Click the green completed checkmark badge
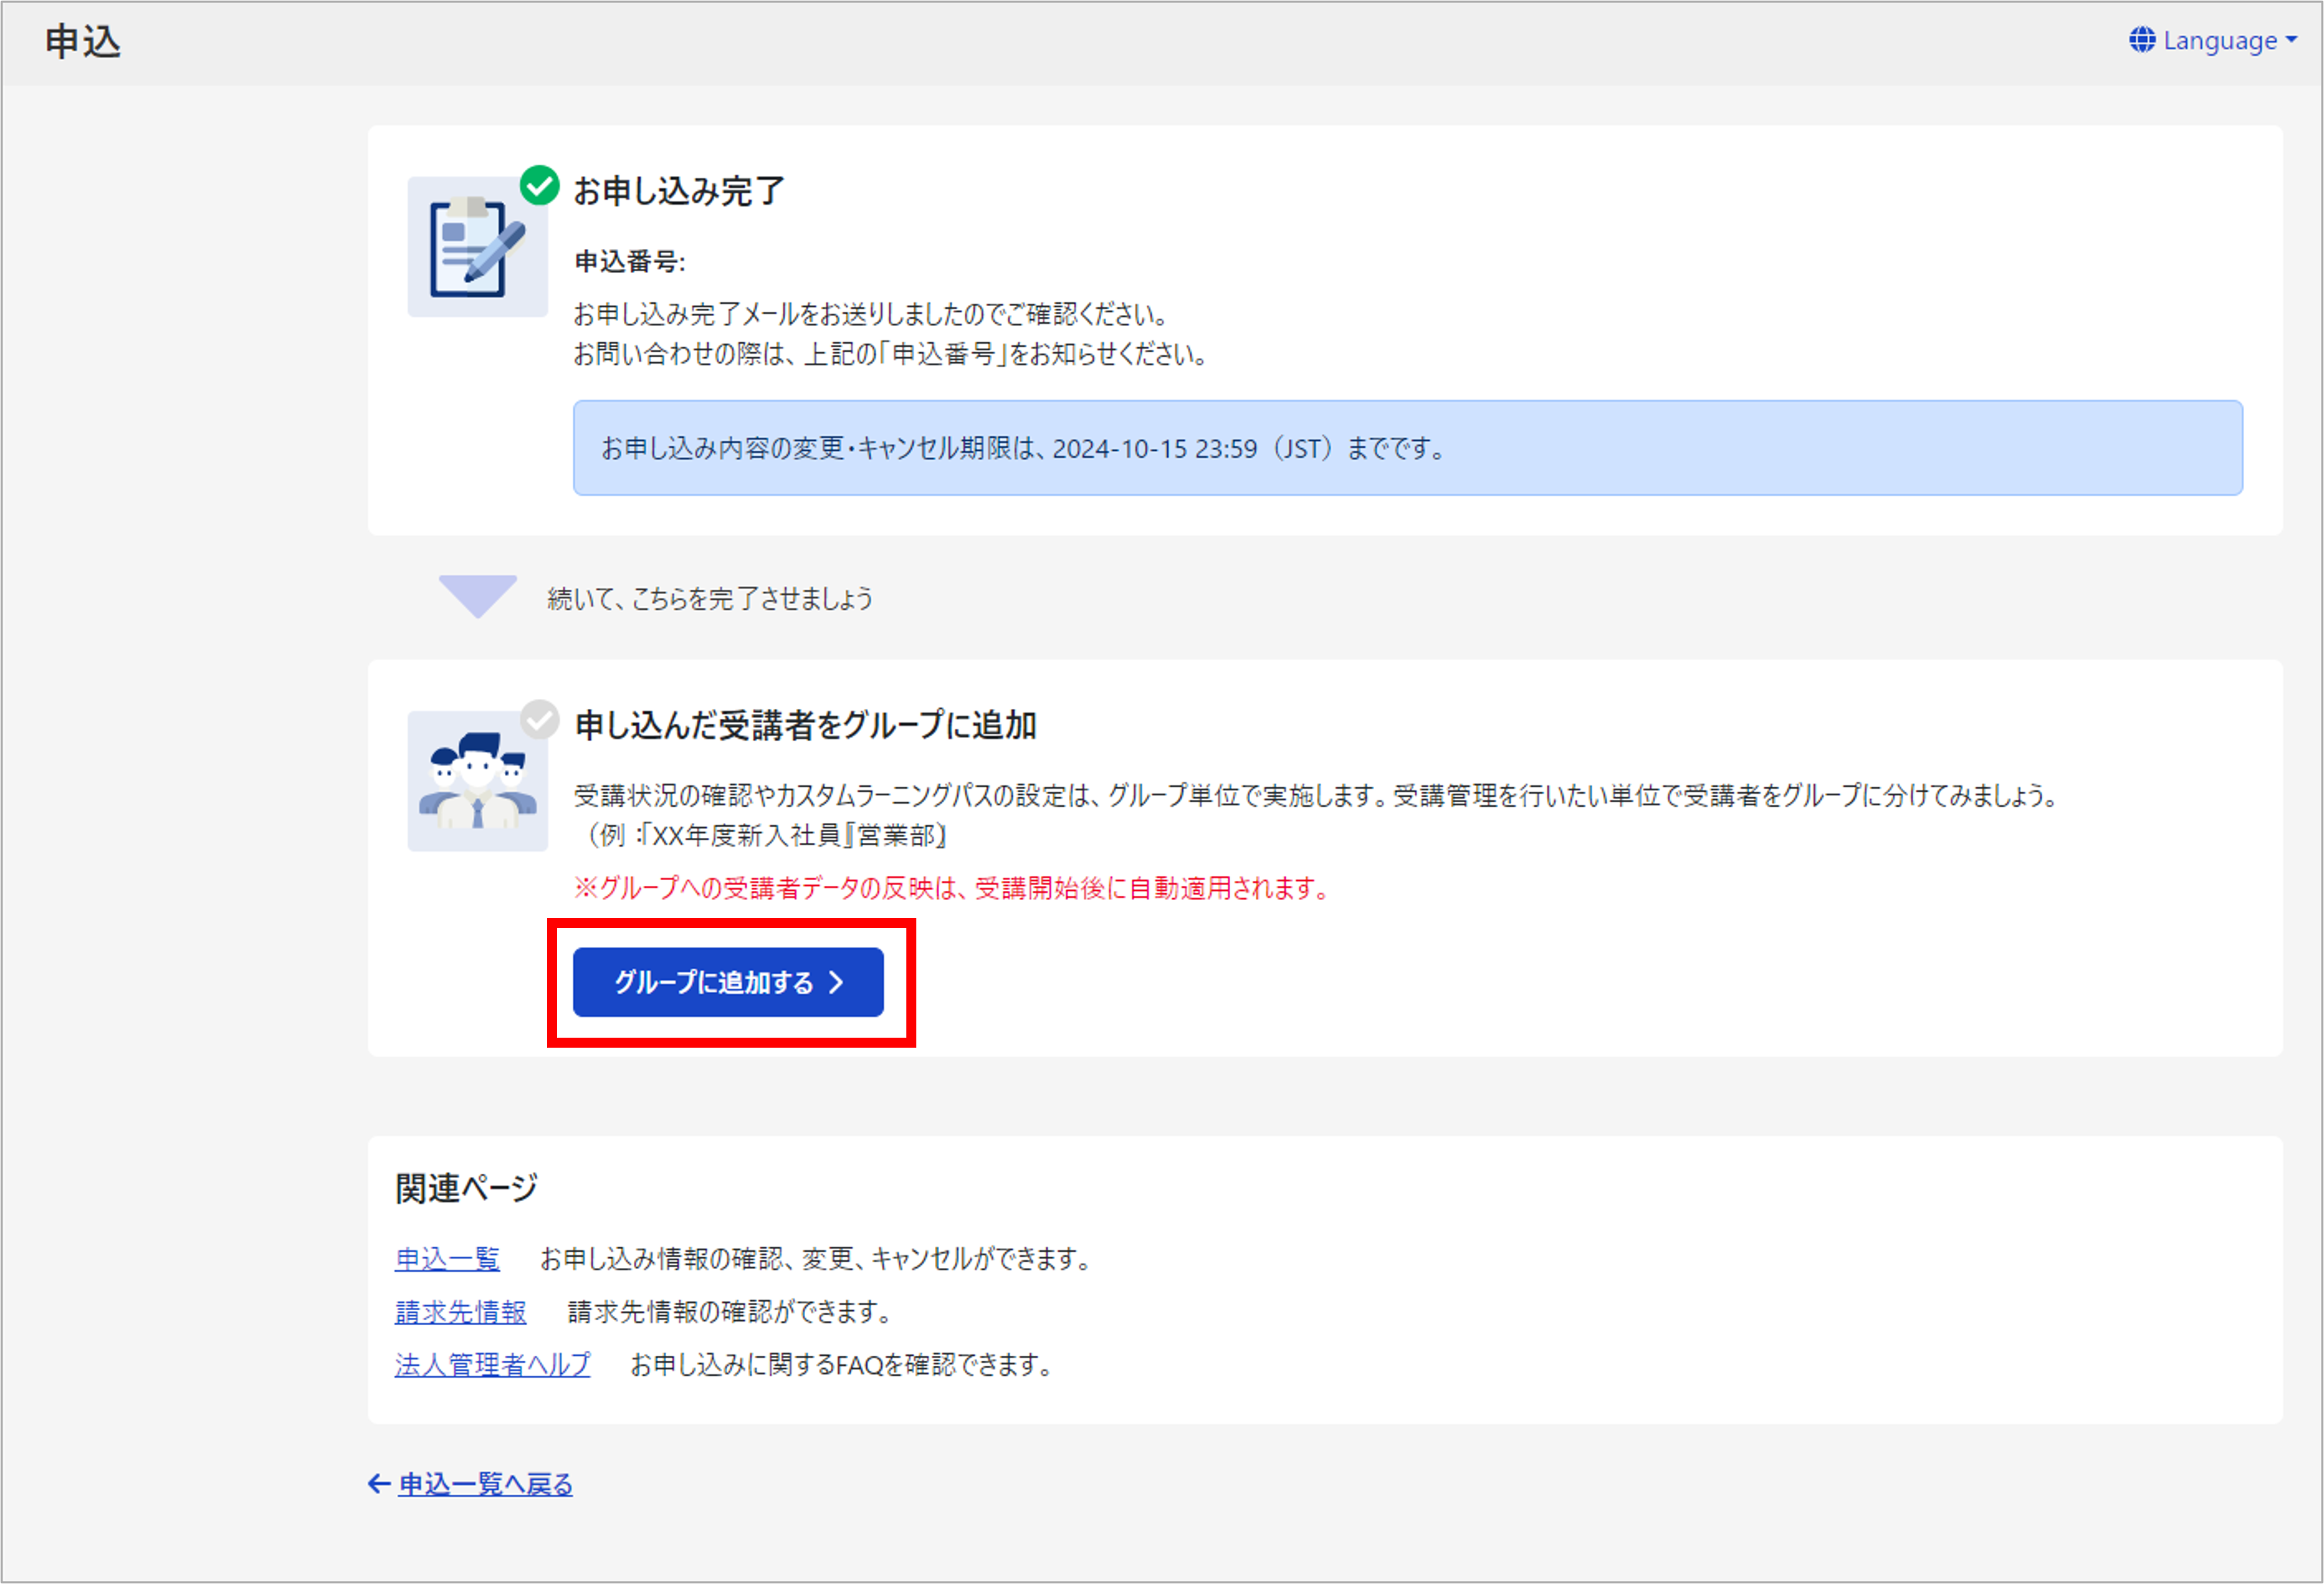The width and height of the screenshot is (2324, 1584). (540, 185)
